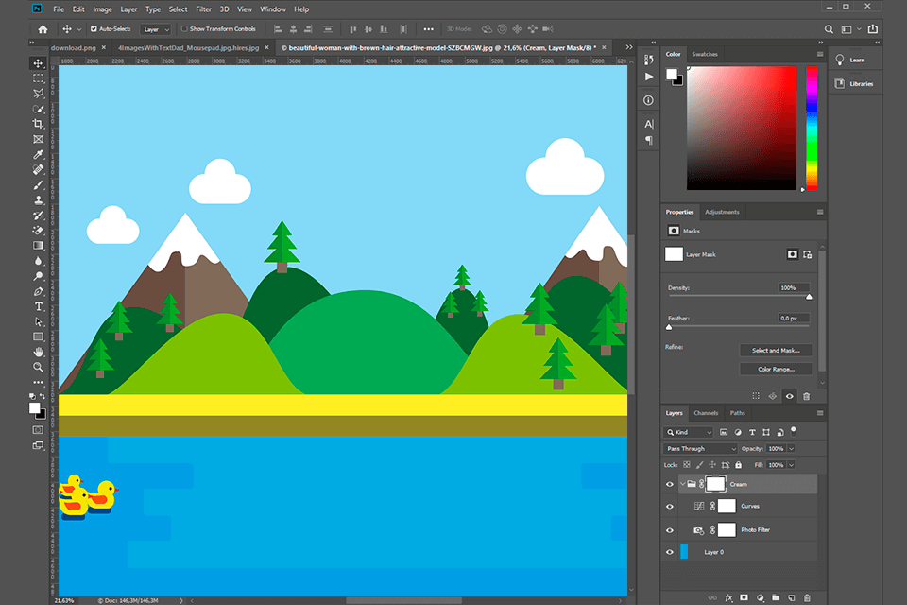Open the File menu
The image size is (907, 605).
click(59, 9)
